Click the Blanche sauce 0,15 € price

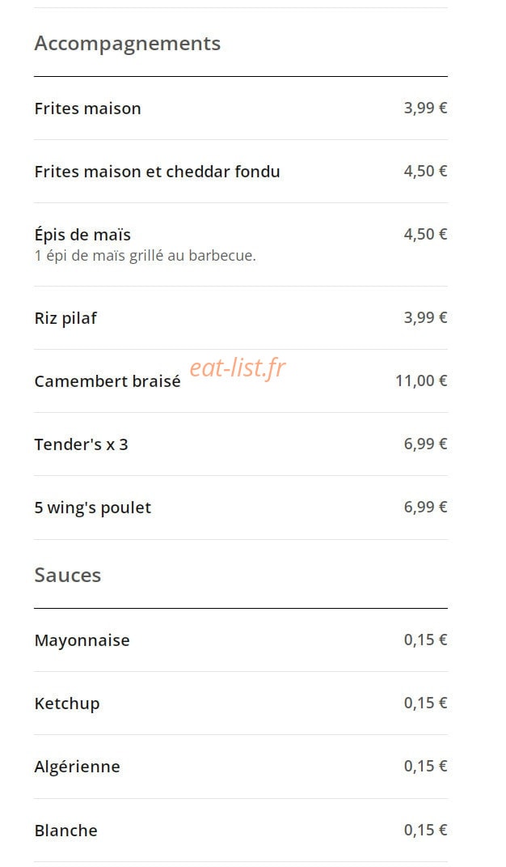pos(425,830)
